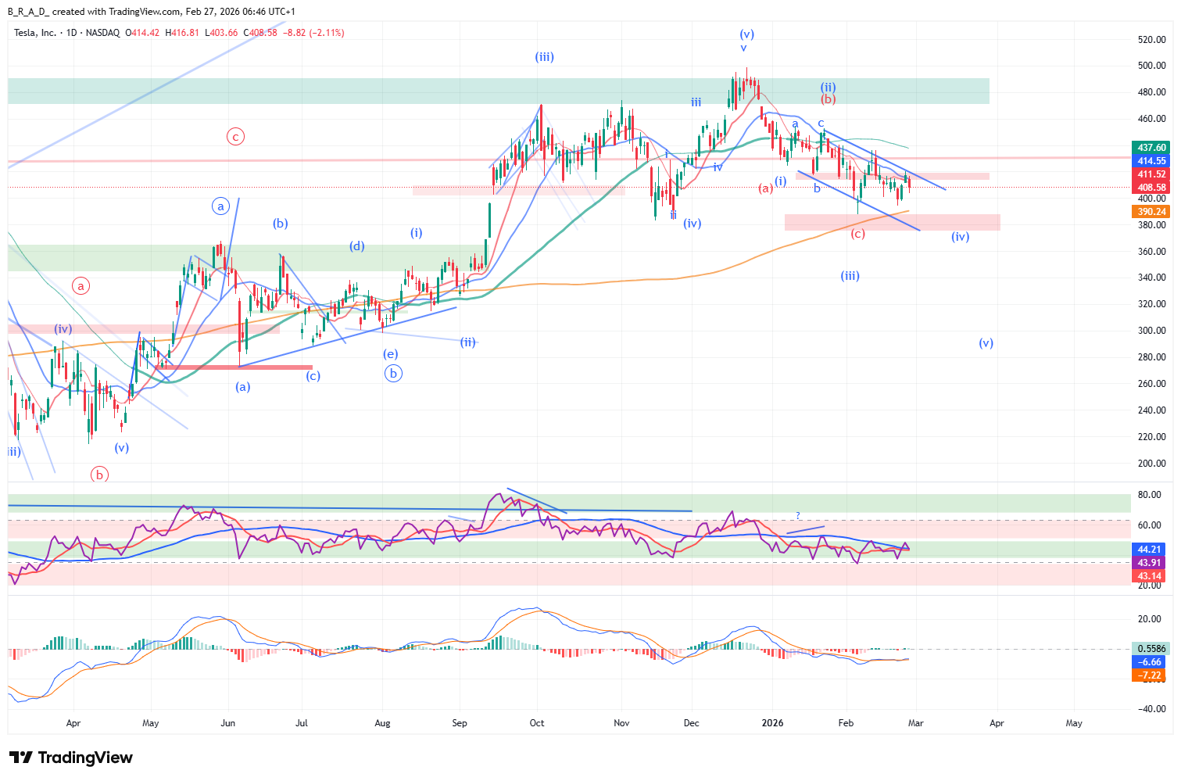Click the B_R_A_D_ author attribution text
1181x781 pixels.
[x=28, y=12]
